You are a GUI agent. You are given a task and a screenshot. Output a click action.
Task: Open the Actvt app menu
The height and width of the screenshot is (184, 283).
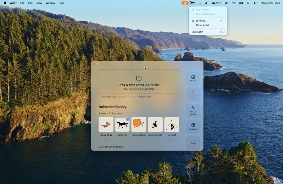click(13, 3)
